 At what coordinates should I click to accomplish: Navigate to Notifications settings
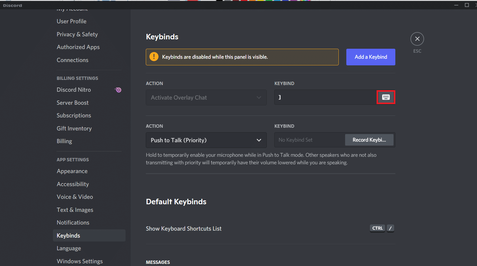pos(73,223)
